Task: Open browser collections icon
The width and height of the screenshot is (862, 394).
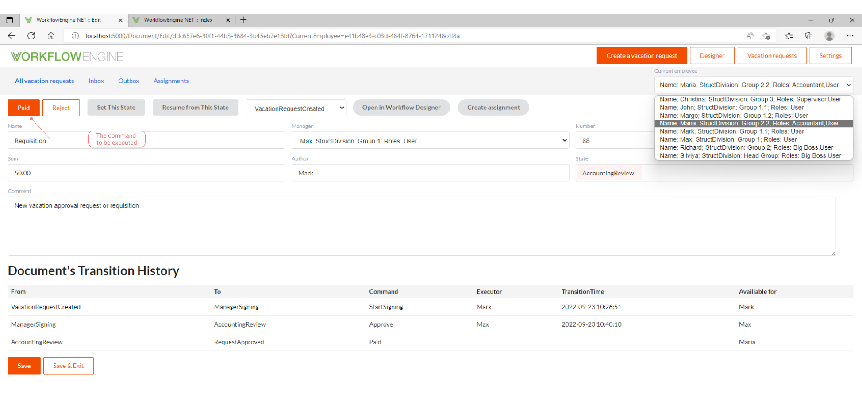Action: 808,36
